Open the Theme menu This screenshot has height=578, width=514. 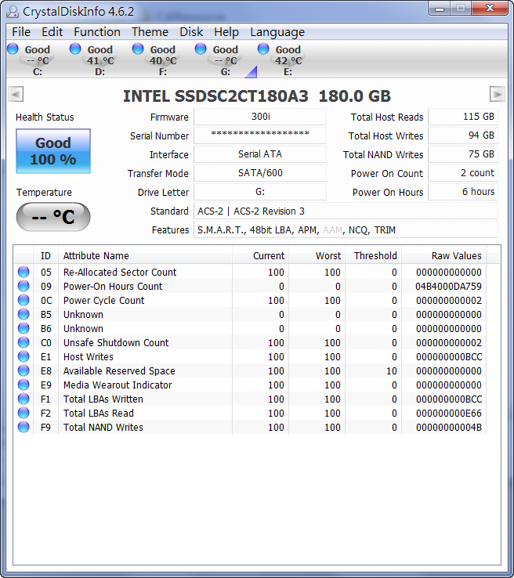click(x=150, y=32)
